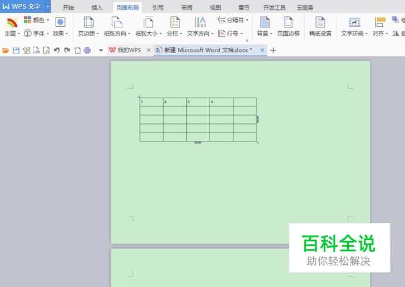Click the 行号 line numbers icon
405x287 pixels.
pos(221,33)
